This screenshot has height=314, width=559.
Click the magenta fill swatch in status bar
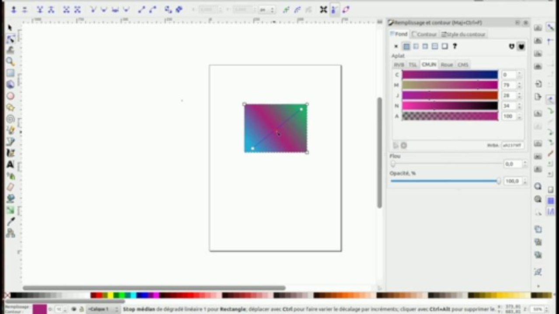click(x=39, y=309)
